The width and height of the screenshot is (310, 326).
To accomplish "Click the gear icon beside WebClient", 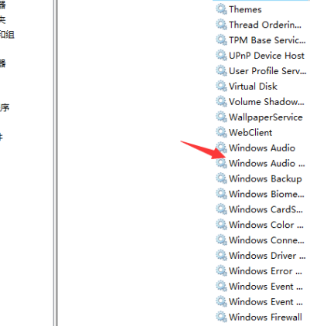I will [221, 132].
